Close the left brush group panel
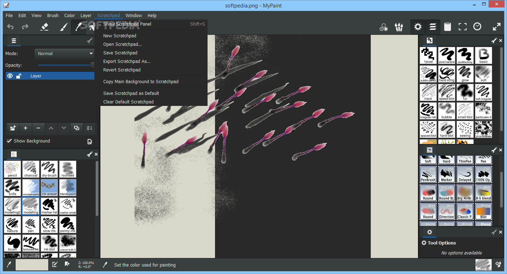 96,154
